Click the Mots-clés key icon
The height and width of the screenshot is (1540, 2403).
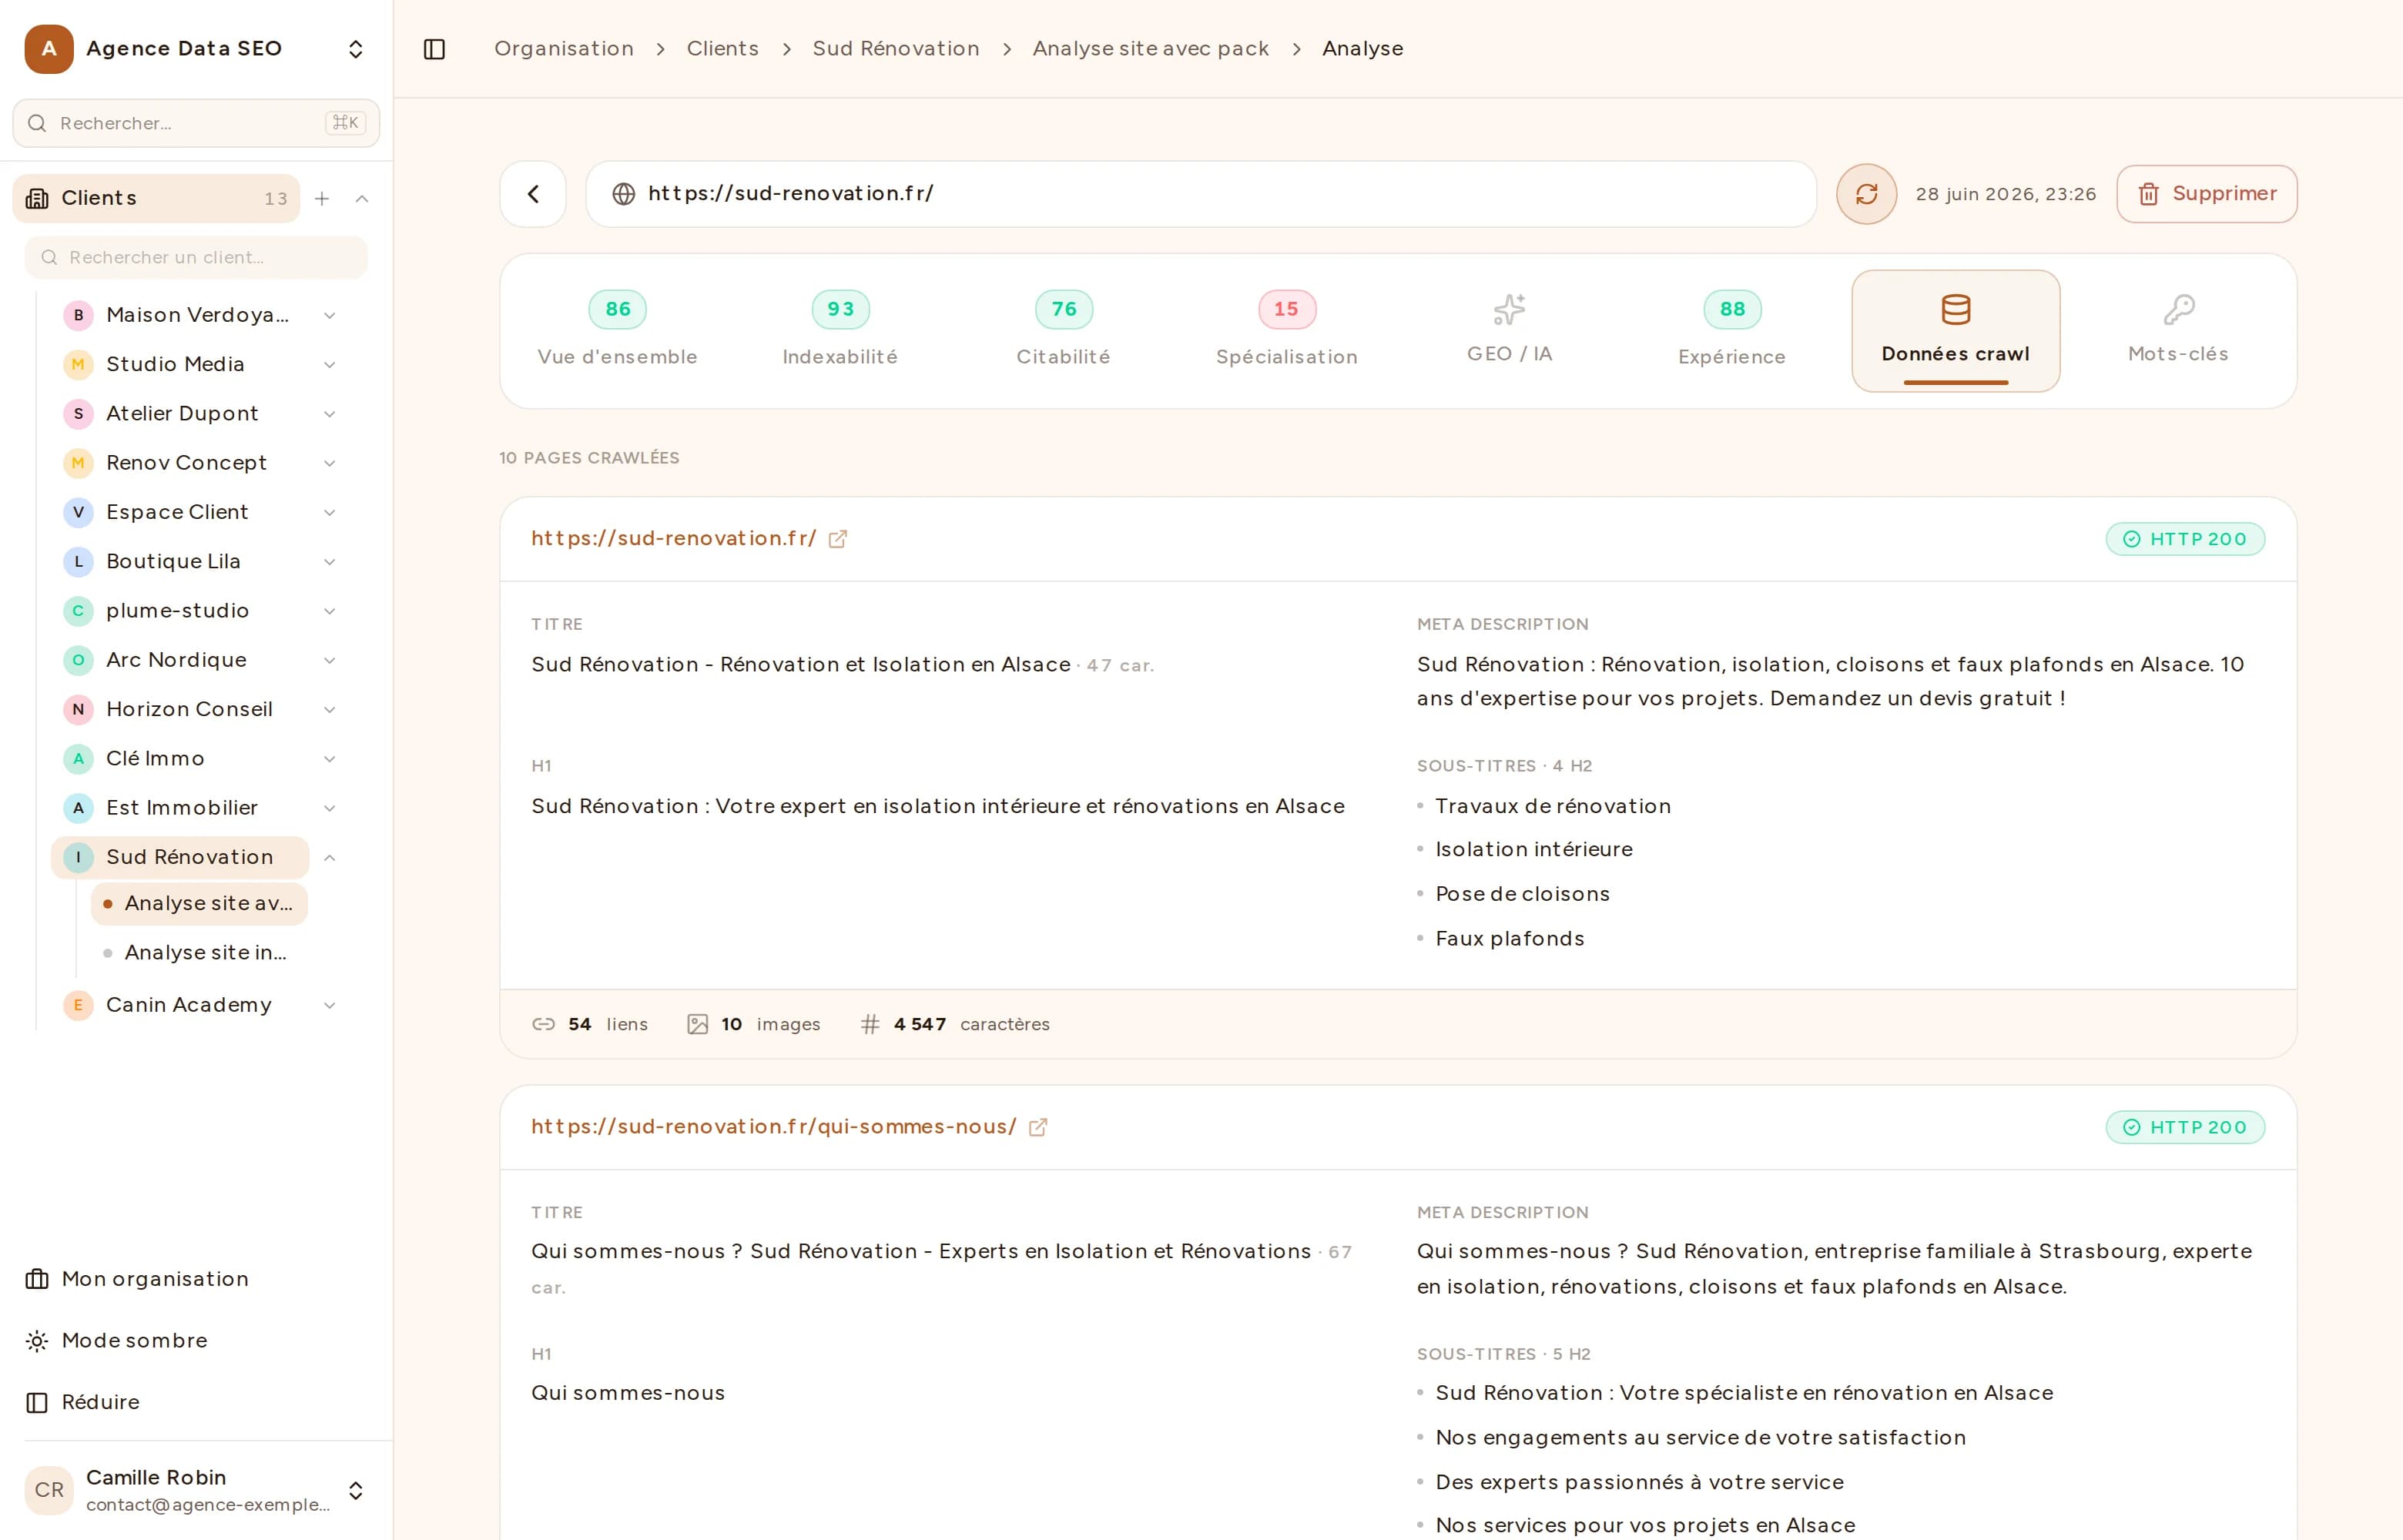click(2178, 309)
